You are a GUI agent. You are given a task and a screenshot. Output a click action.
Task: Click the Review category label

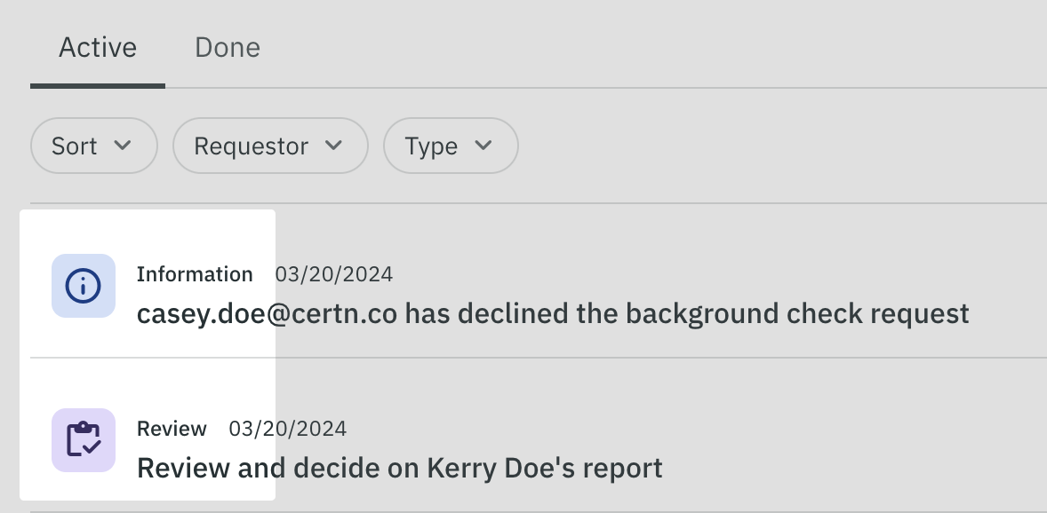pyautogui.click(x=172, y=429)
